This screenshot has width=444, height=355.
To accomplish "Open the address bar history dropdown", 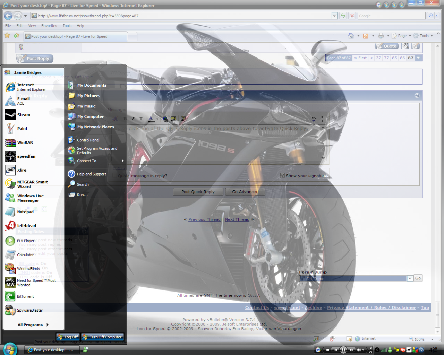I will tap(334, 16).
